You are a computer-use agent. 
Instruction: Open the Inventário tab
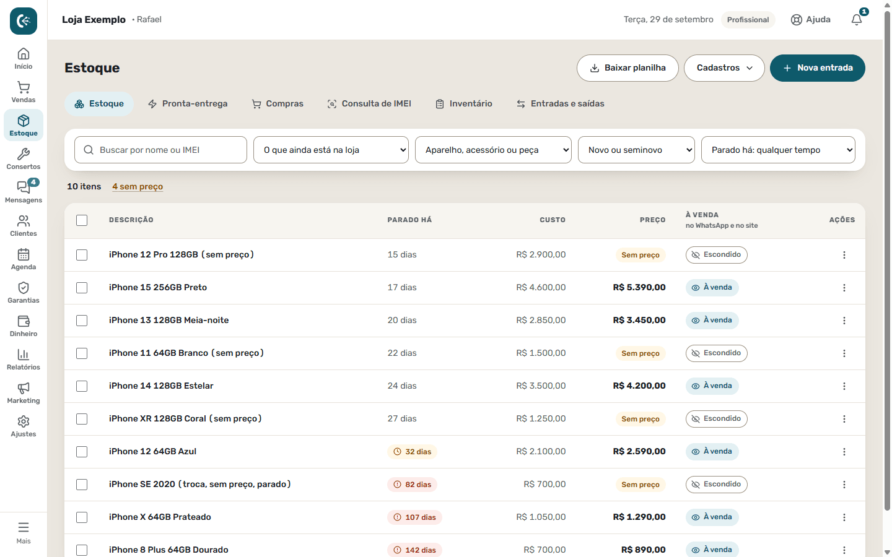[x=464, y=104]
